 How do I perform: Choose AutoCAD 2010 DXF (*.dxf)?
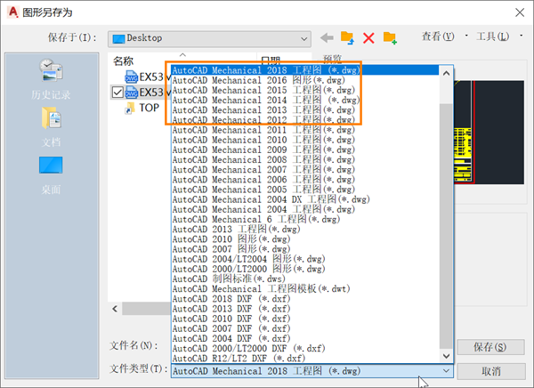point(305,319)
